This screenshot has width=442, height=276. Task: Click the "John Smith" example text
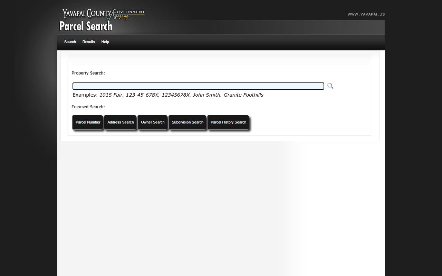tap(206, 95)
